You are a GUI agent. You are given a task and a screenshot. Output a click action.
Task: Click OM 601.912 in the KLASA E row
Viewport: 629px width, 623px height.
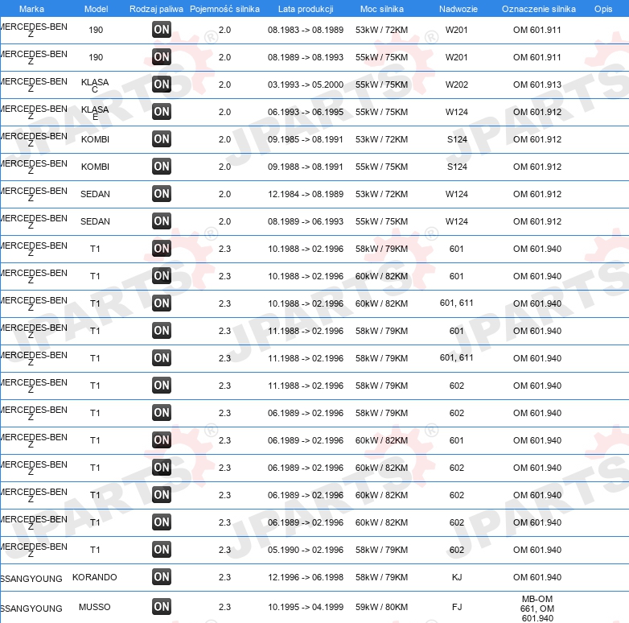pos(537,112)
